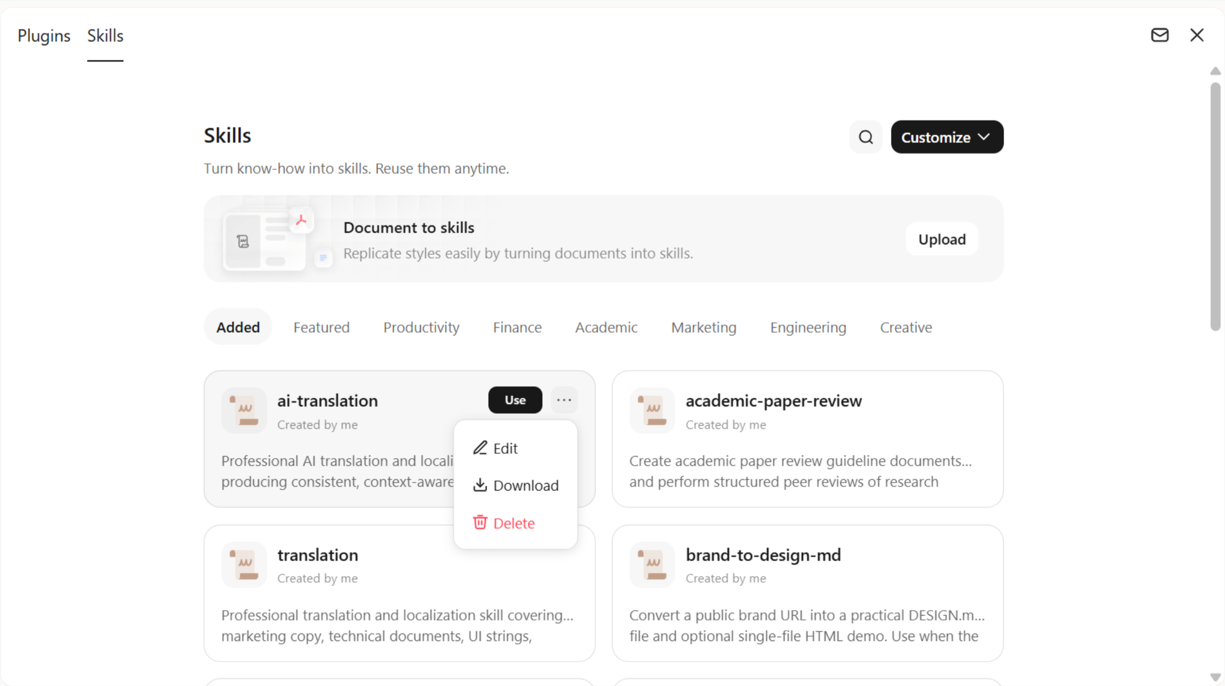Click the Upload button
This screenshot has width=1225, height=686.
(941, 239)
